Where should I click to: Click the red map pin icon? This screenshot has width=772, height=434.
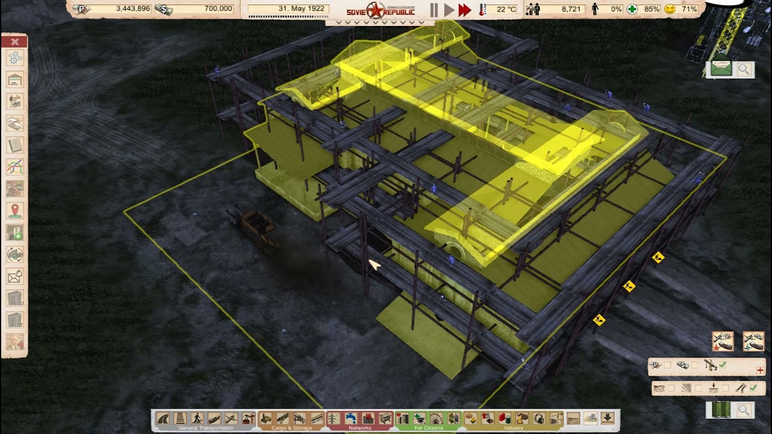(x=15, y=210)
